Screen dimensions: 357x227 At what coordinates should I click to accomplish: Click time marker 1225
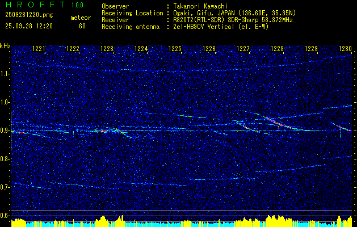click(175, 48)
